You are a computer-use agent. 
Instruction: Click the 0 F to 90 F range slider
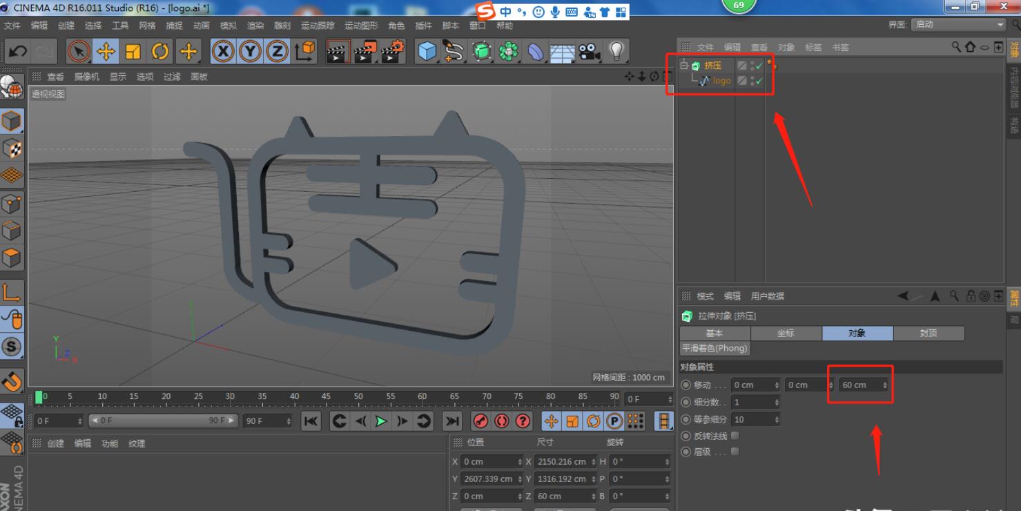click(163, 421)
